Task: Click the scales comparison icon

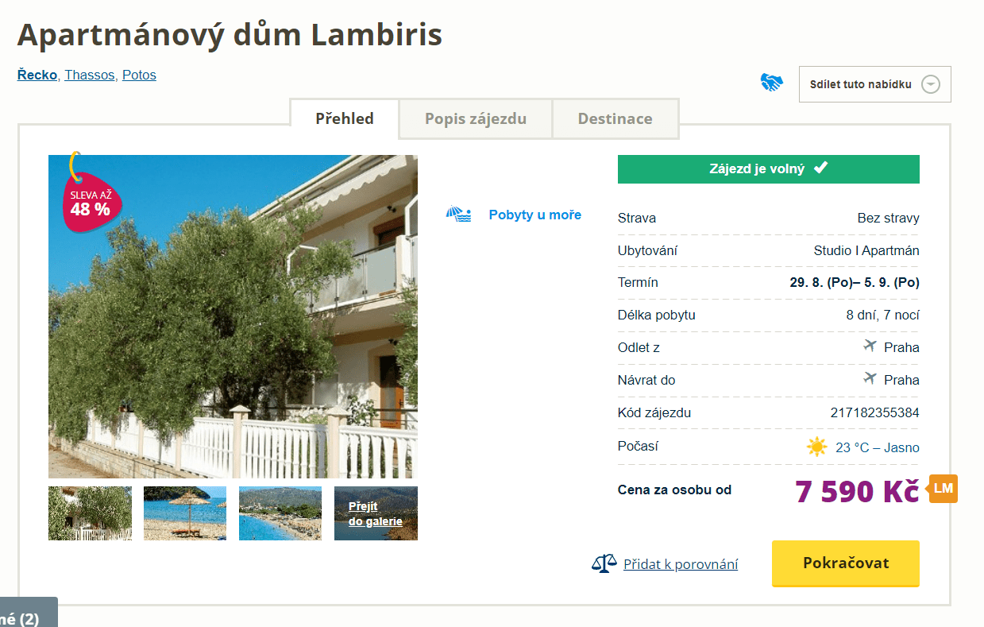Action: (604, 563)
